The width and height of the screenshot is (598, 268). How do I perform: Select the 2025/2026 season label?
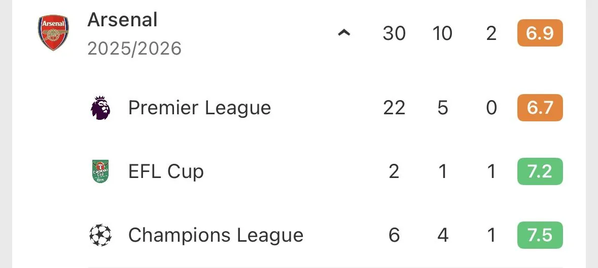(134, 49)
